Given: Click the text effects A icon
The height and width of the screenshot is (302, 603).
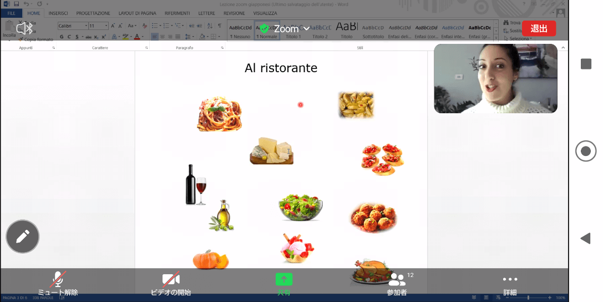Looking at the screenshot, I should pos(114,37).
